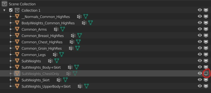Select the Scene Collection label

(x=22, y=4)
